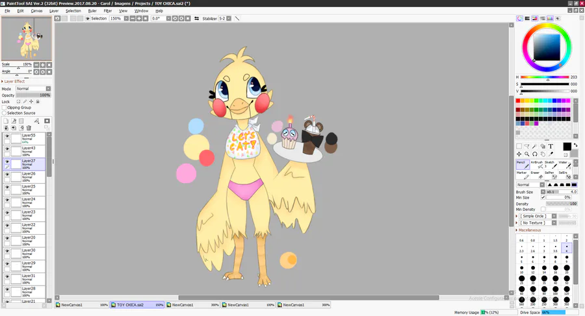Zoom in with toolbar plus button

click(x=139, y=18)
